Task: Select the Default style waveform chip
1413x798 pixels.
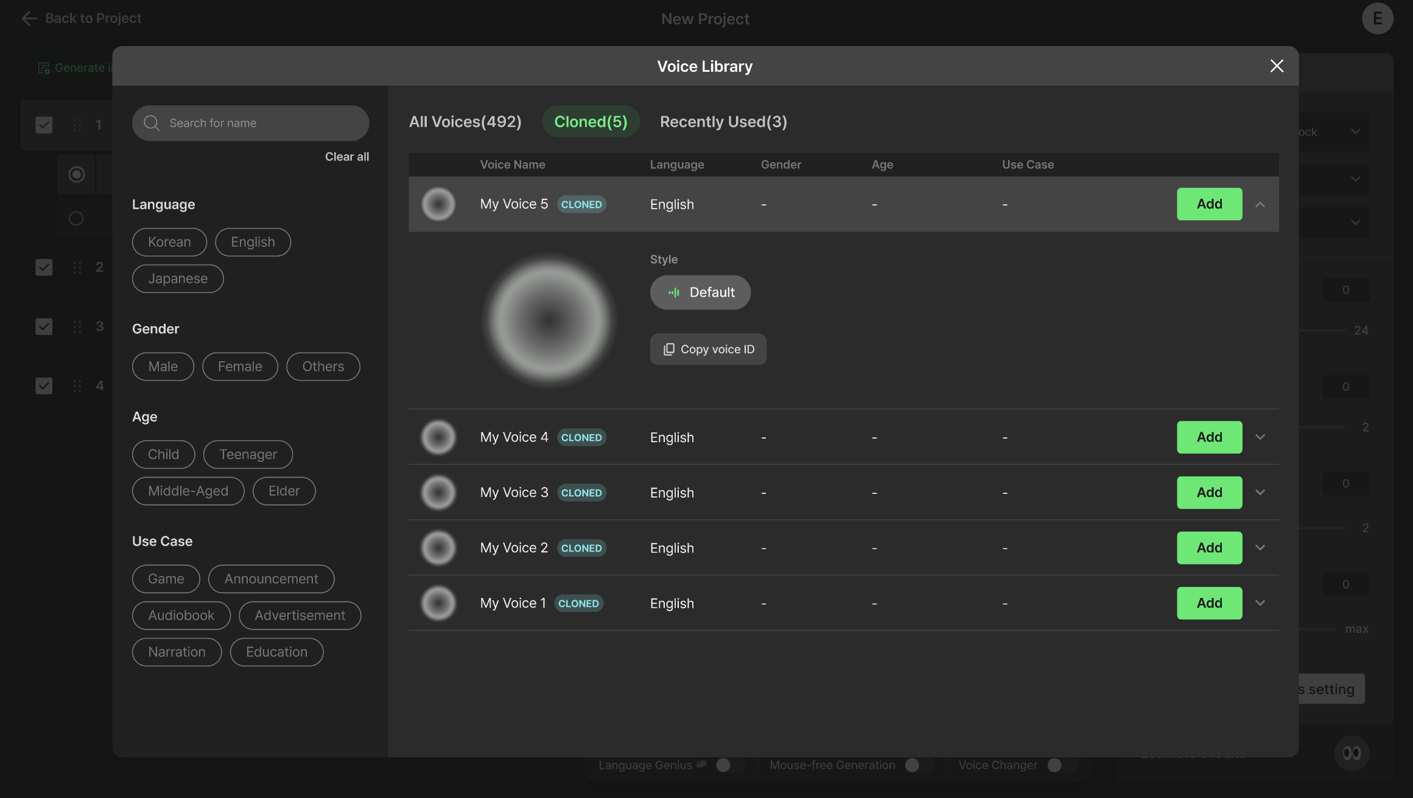Action: (700, 293)
